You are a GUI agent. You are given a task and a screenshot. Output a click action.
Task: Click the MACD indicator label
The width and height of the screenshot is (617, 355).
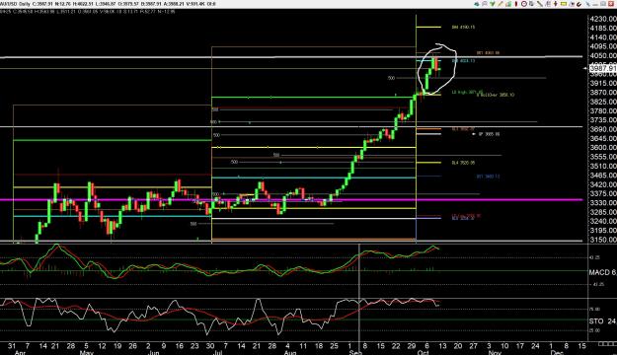(603, 272)
